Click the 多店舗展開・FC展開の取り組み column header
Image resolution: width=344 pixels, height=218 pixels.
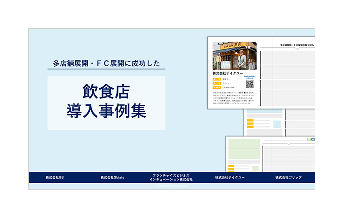(297, 45)
